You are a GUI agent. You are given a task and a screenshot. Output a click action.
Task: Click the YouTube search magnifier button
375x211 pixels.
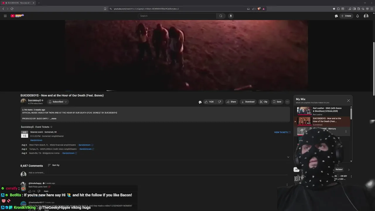221,16
